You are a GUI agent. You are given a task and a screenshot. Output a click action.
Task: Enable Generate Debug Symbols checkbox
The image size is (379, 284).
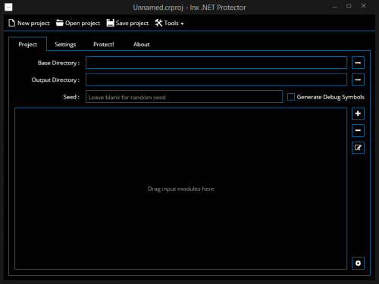(291, 97)
